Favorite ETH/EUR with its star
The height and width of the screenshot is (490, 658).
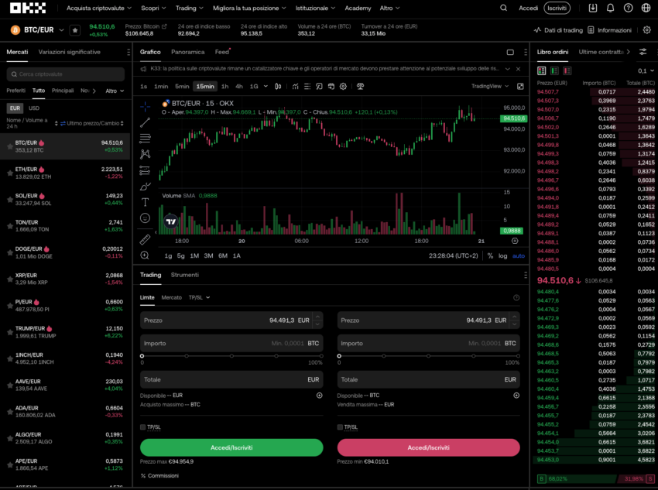pos(9,173)
